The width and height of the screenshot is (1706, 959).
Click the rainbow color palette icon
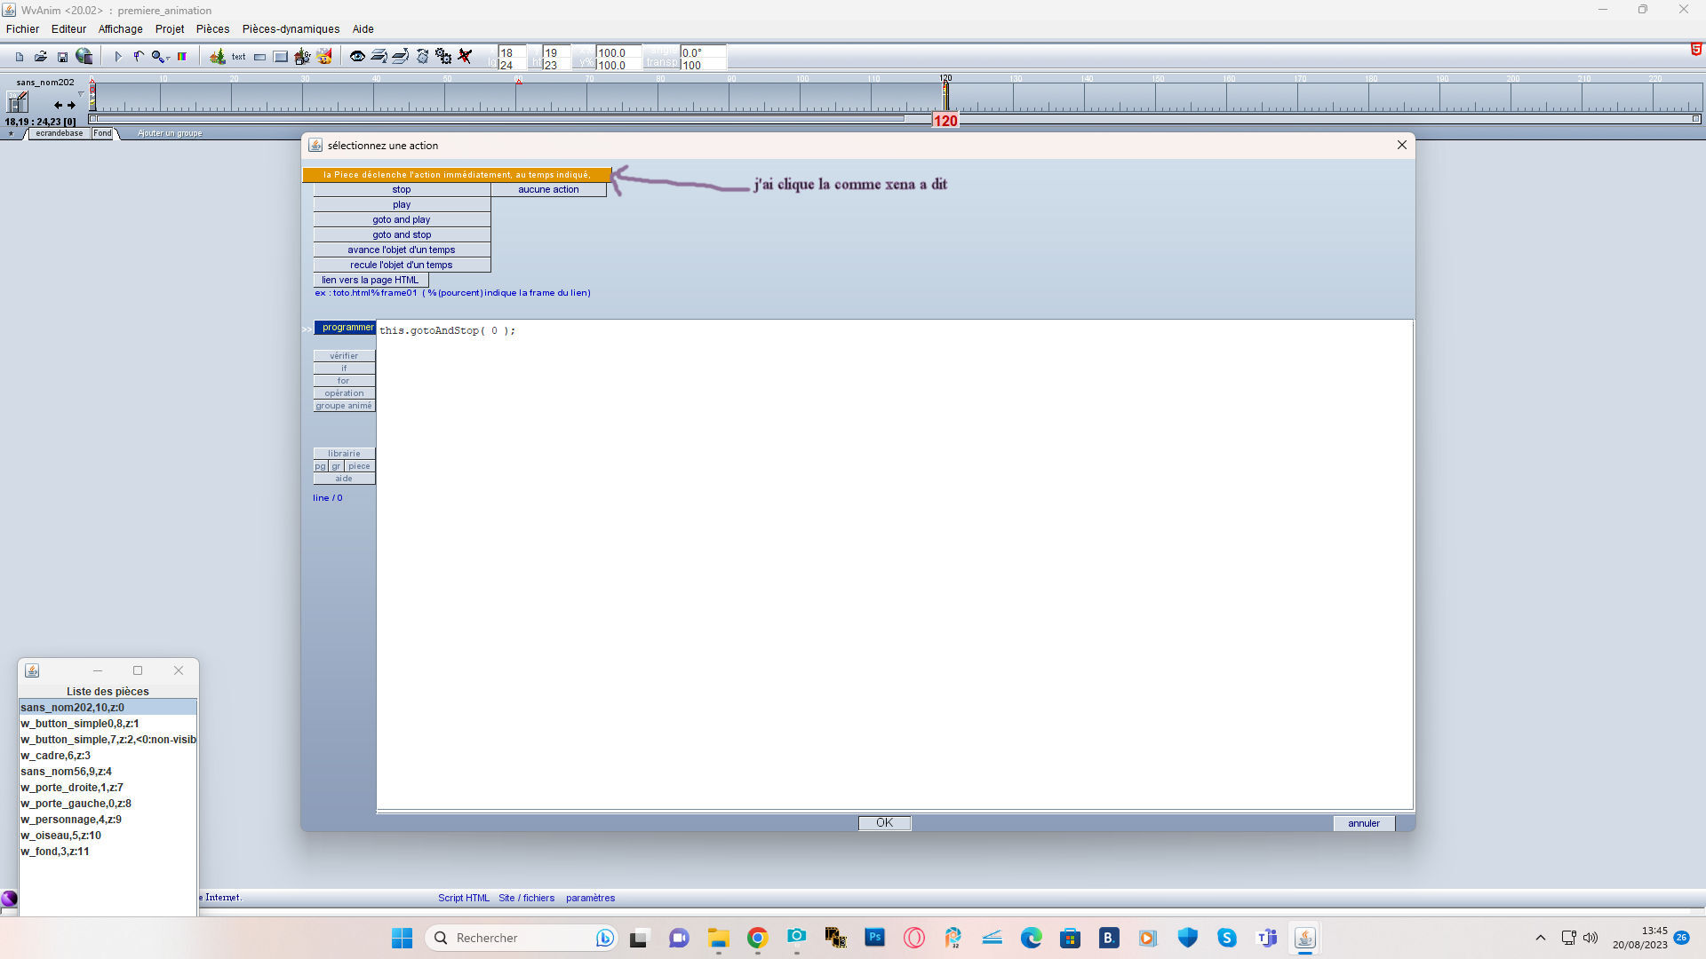(182, 57)
